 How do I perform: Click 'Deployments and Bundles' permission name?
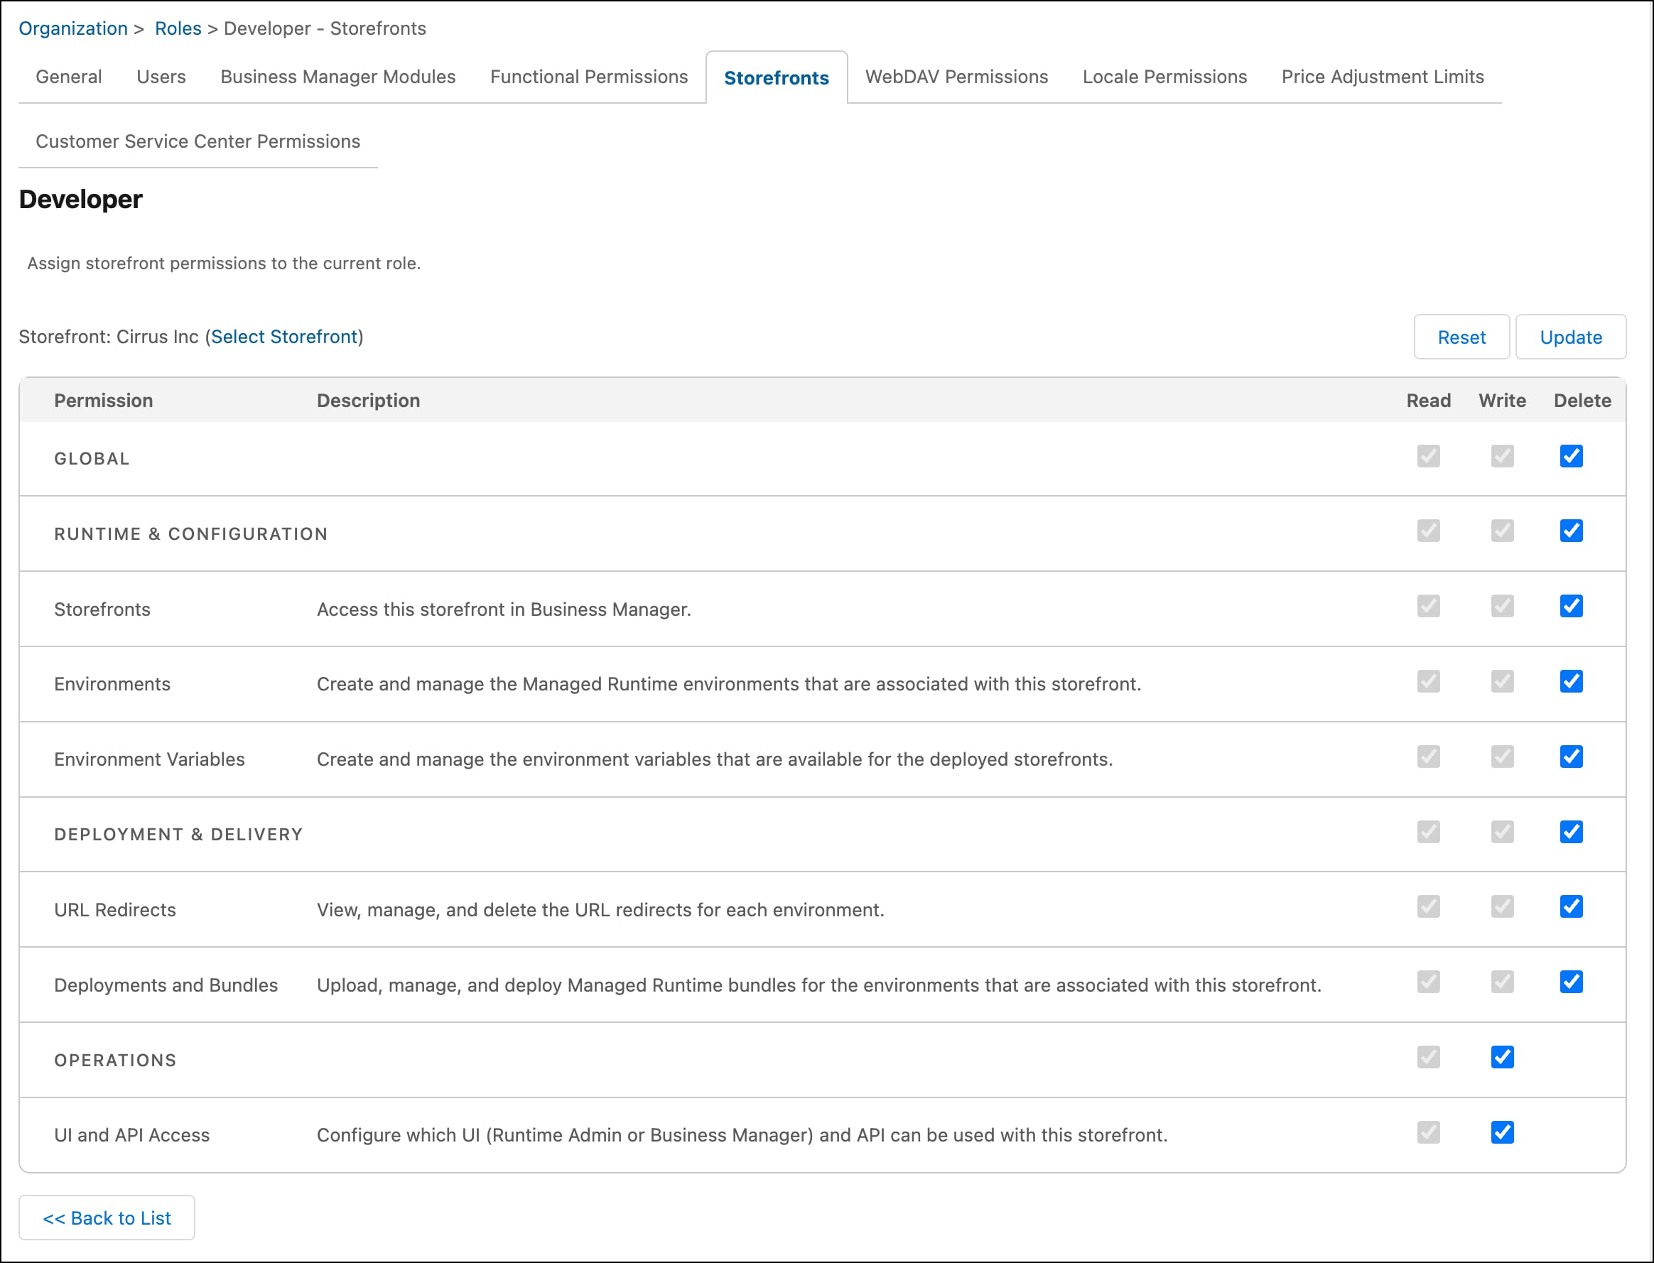(166, 985)
